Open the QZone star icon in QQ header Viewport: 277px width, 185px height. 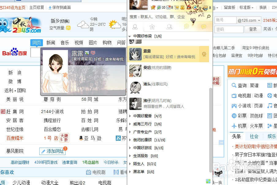153,7
